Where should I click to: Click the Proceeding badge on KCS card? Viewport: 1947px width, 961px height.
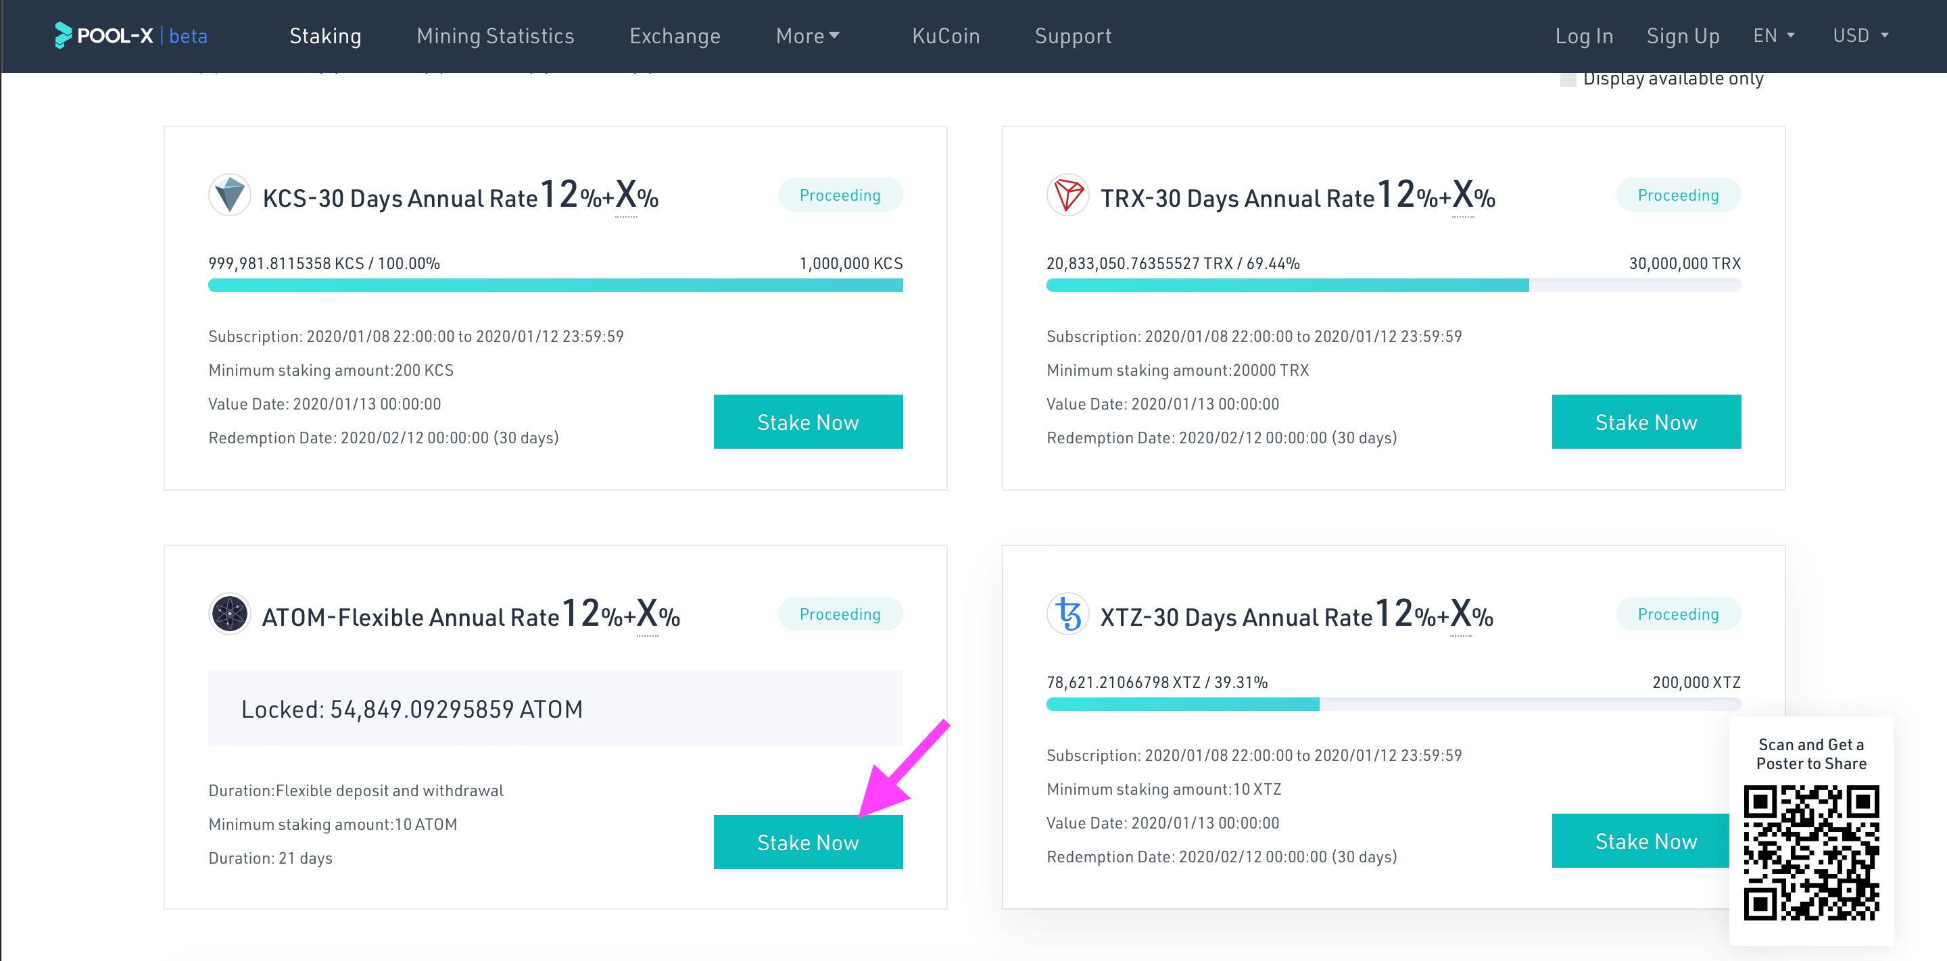click(840, 196)
